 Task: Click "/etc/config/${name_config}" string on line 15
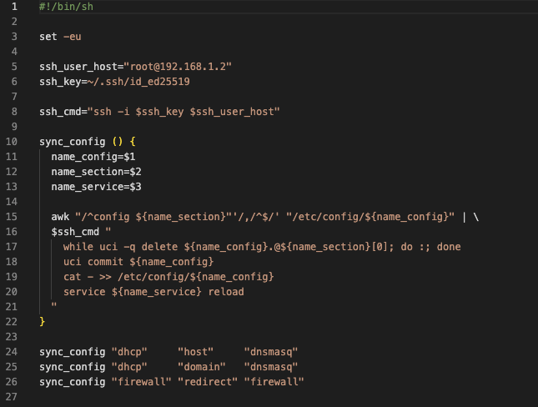click(x=370, y=217)
